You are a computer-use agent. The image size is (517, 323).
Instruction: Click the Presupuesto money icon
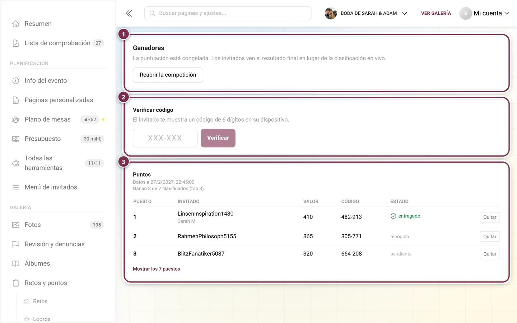(x=16, y=139)
